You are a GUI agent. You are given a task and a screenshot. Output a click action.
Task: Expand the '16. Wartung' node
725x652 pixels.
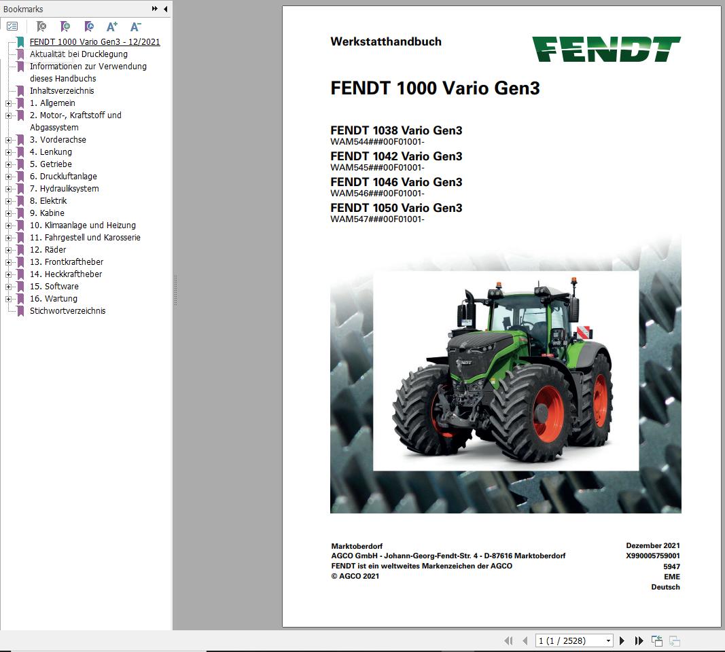point(8,299)
